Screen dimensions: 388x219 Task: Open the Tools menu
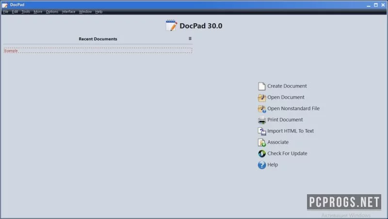(26, 12)
